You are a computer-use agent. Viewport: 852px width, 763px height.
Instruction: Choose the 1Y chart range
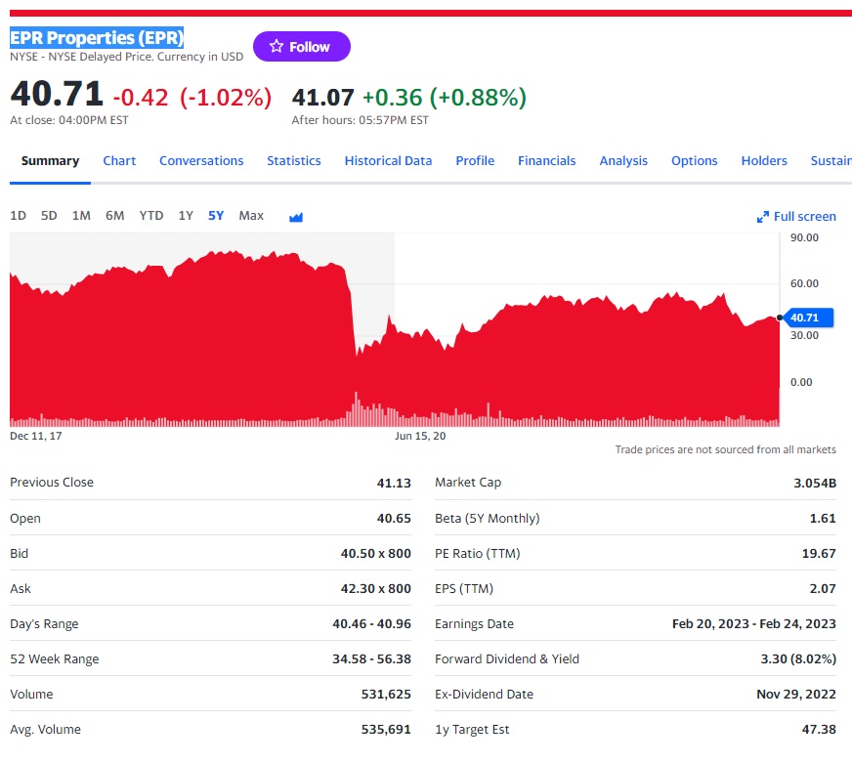[186, 216]
